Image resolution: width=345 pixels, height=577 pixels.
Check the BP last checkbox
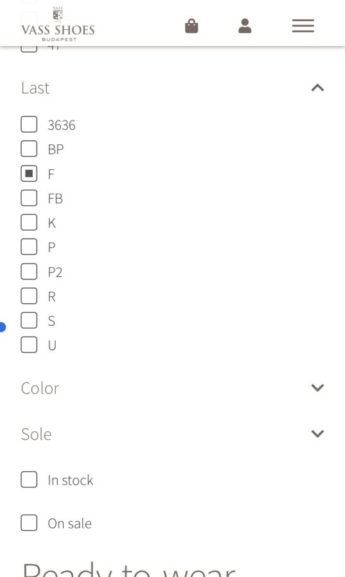tap(29, 149)
